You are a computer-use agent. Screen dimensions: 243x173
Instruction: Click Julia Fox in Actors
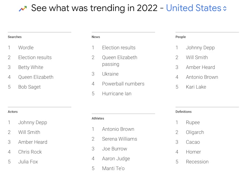tap(28, 162)
